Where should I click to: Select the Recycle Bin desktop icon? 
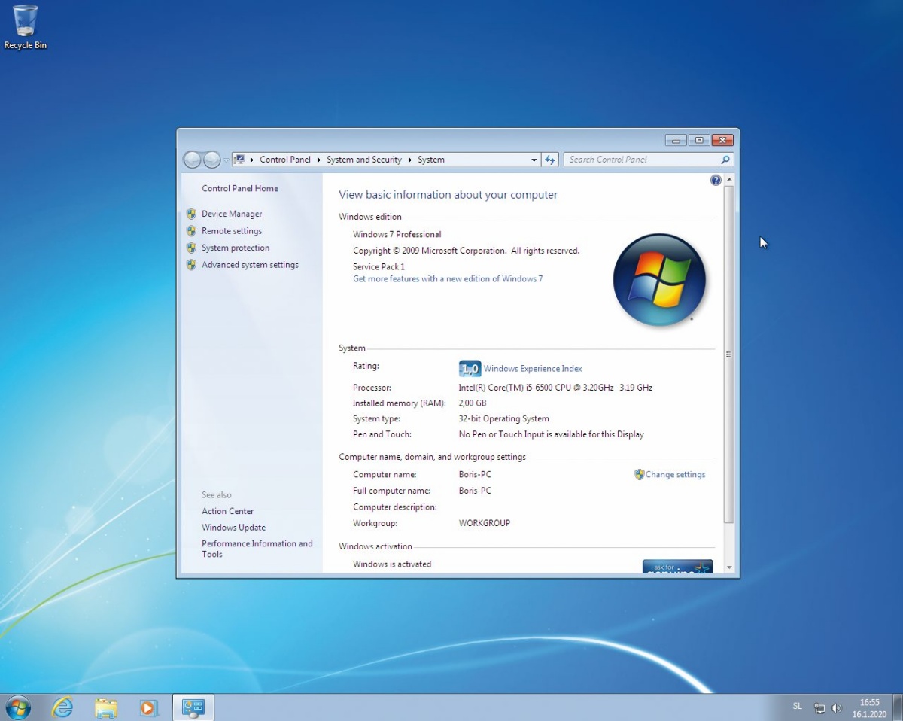click(x=25, y=27)
